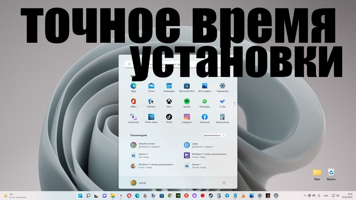Launch the TikTok app

(169, 118)
